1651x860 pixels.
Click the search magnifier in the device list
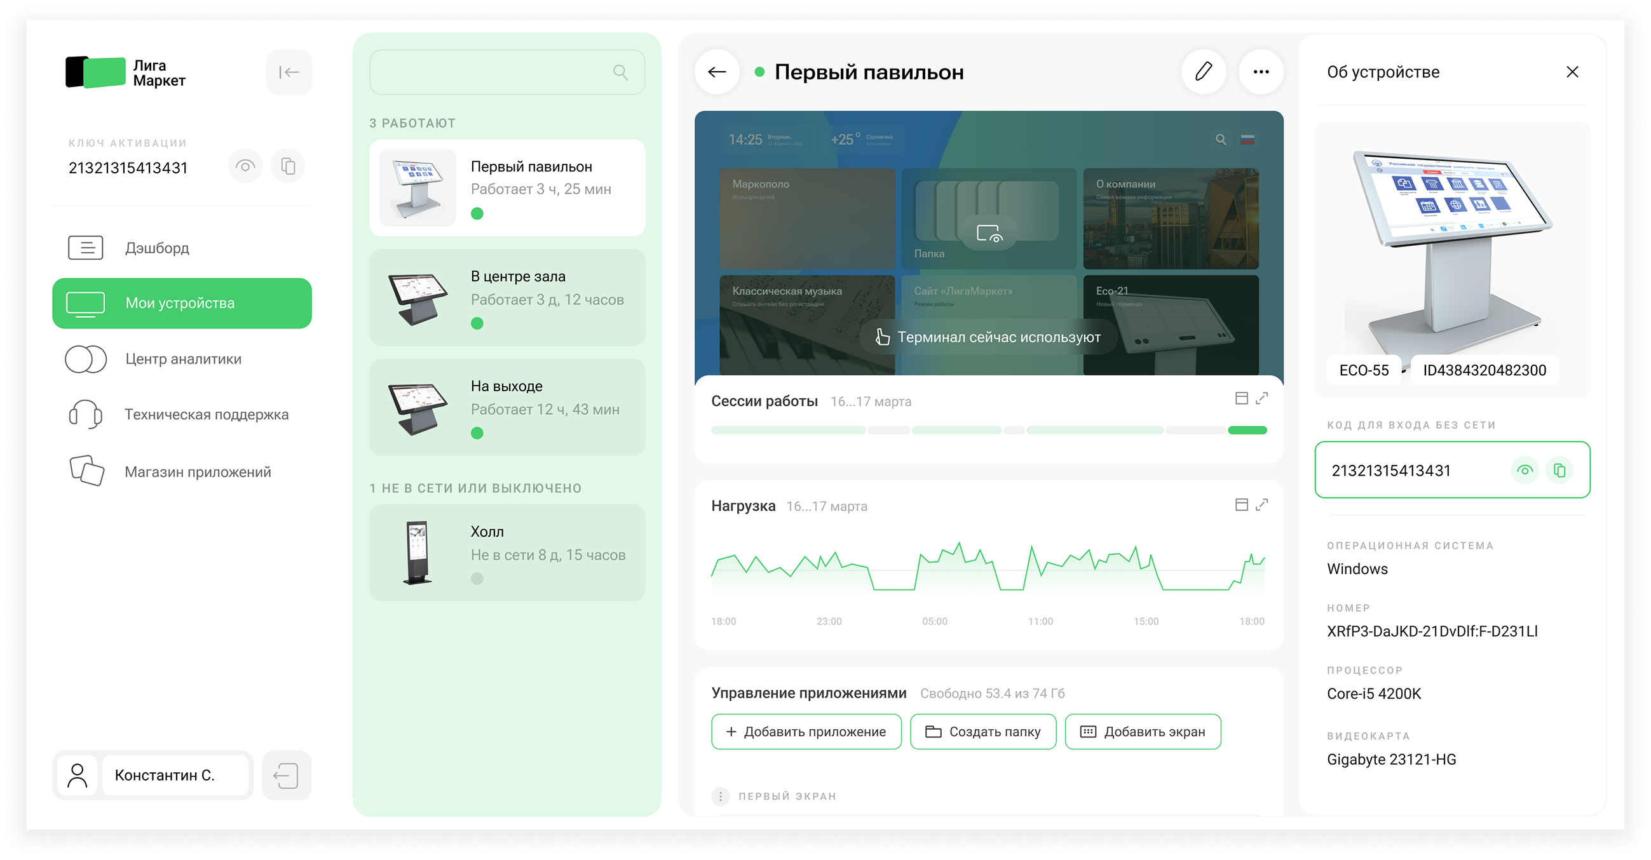coord(620,72)
